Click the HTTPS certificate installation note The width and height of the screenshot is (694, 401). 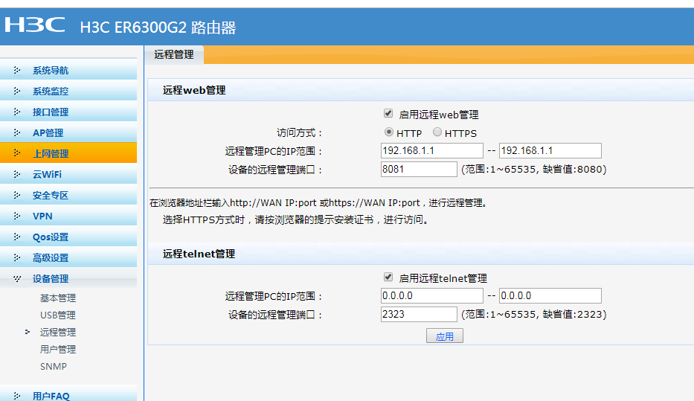click(297, 220)
